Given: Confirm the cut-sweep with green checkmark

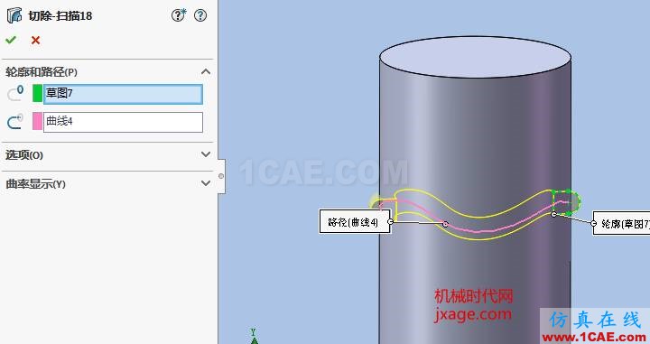Looking at the screenshot, I should click(11, 41).
